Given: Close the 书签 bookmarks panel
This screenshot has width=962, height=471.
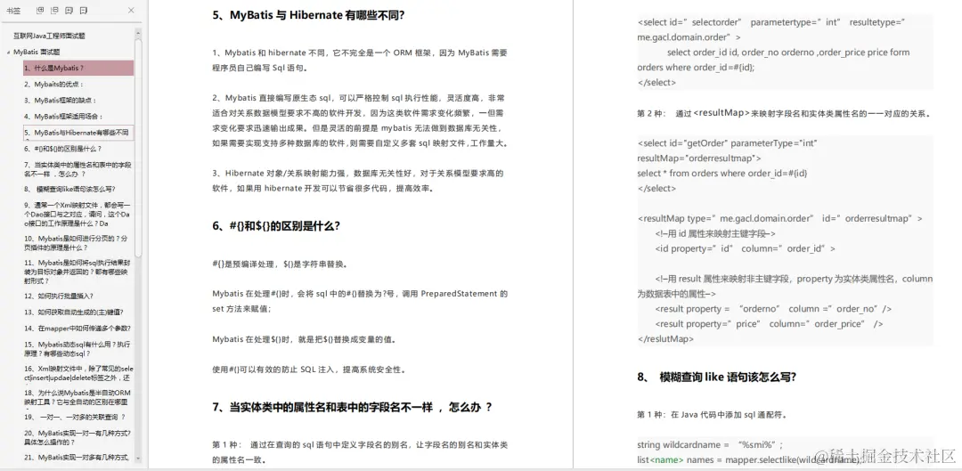Looking at the screenshot, I should tap(131, 11).
